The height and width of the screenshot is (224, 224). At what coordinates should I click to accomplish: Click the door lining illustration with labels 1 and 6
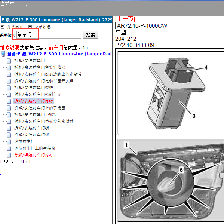tap(171, 180)
